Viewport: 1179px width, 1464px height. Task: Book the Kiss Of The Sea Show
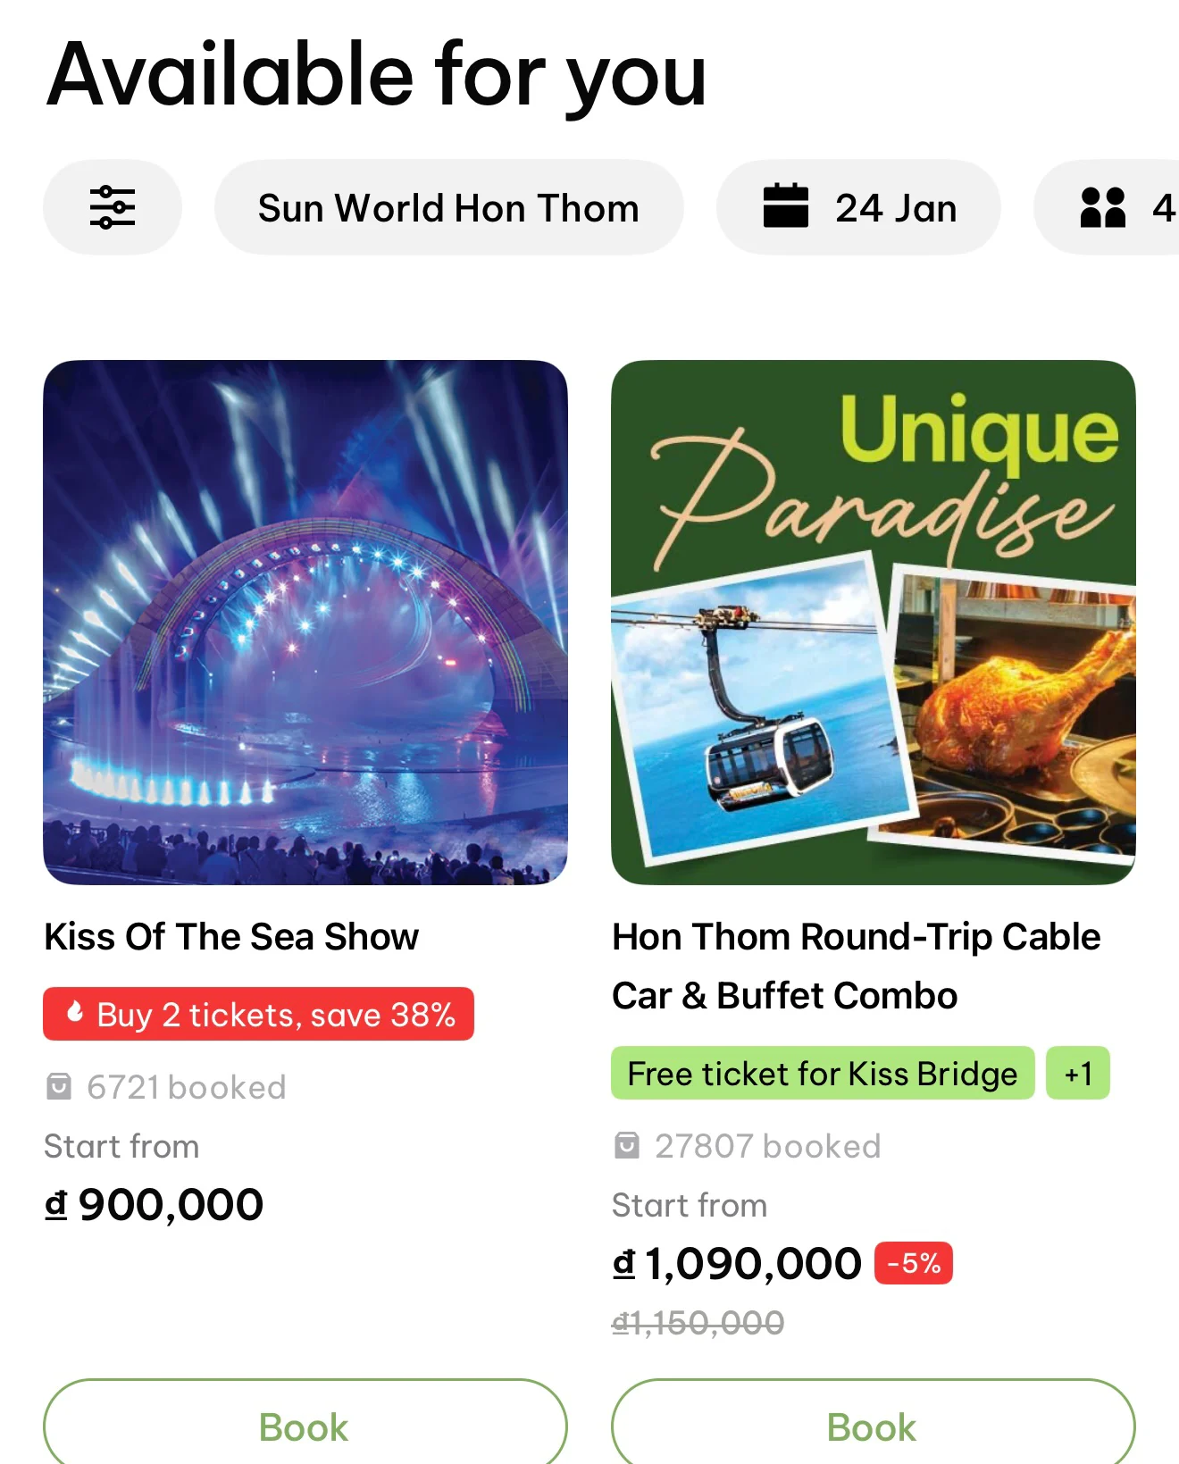[305, 1426]
